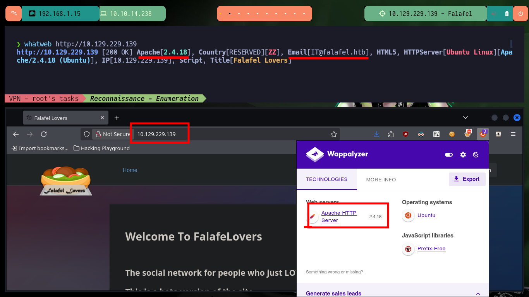The image size is (529, 297).
Task: Click the Wappalyzer logo in popup header
Action: click(337, 154)
